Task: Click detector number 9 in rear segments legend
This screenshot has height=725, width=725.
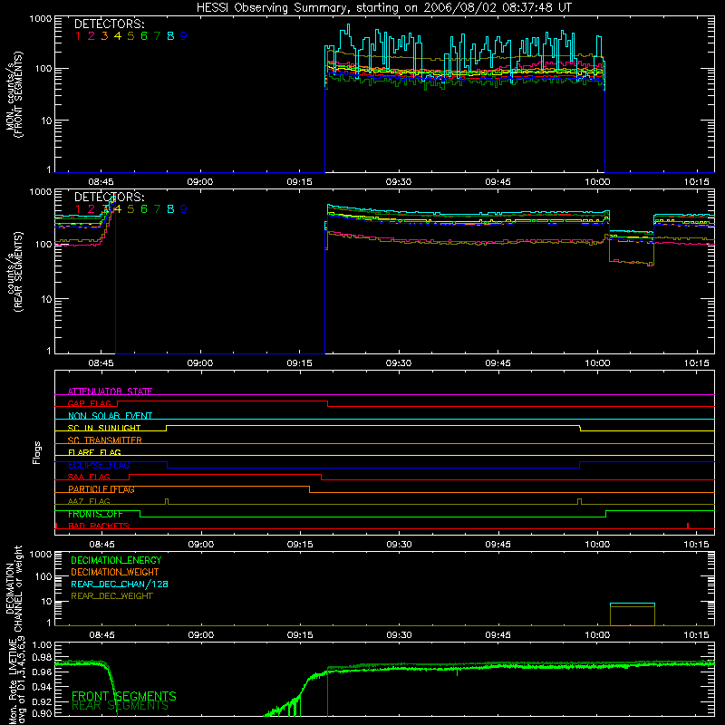Action: [184, 209]
